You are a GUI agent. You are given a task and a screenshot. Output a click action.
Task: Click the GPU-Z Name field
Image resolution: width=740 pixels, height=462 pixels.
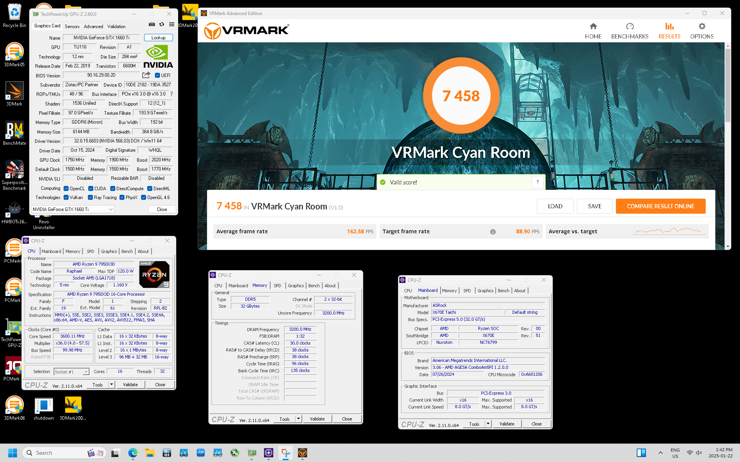(101, 38)
